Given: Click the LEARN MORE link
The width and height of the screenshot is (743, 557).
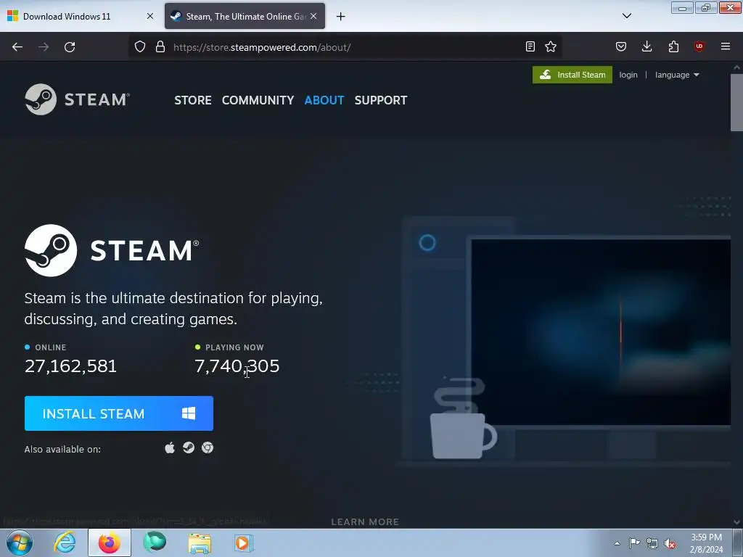Looking at the screenshot, I should (x=365, y=521).
